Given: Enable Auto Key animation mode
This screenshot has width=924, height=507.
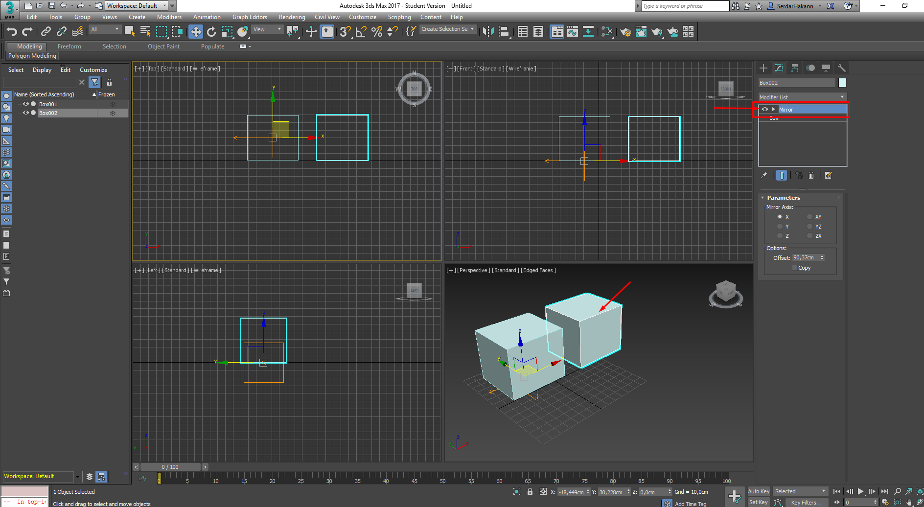Looking at the screenshot, I should [x=759, y=491].
